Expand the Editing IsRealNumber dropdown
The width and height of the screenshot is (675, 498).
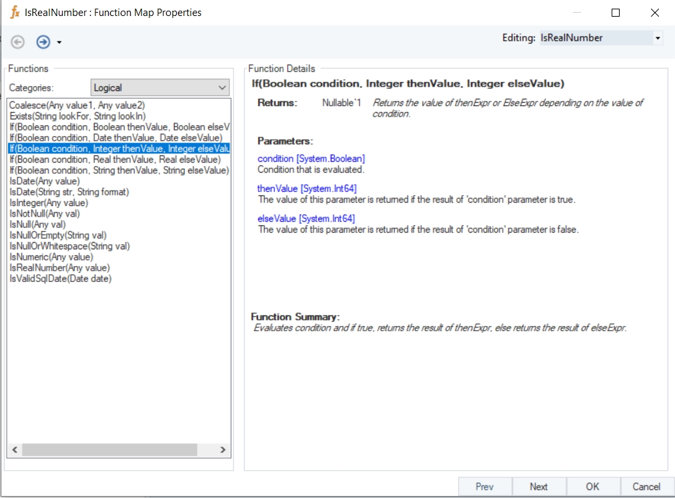click(x=658, y=39)
